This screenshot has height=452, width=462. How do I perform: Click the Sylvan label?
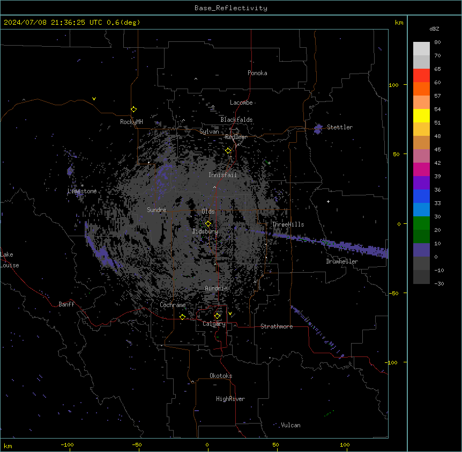tap(209, 132)
